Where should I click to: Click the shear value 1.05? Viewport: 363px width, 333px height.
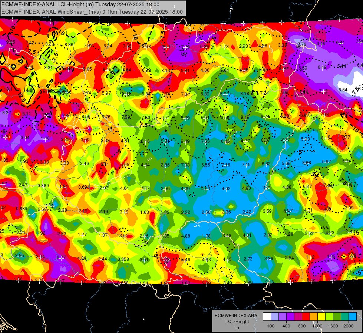165,236
